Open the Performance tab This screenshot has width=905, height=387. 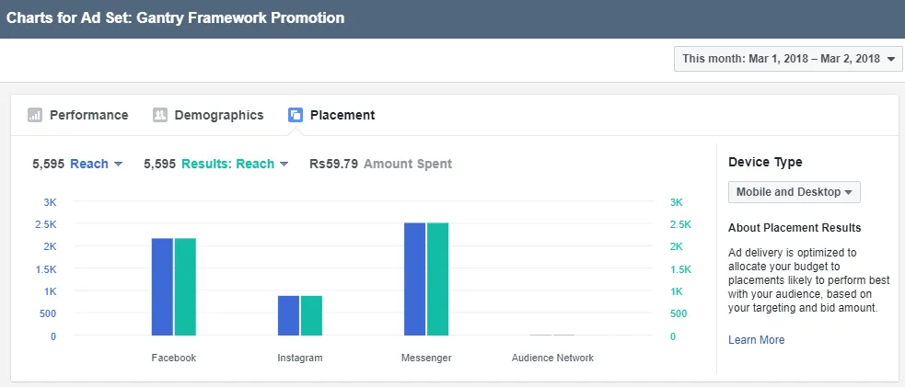(78, 115)
